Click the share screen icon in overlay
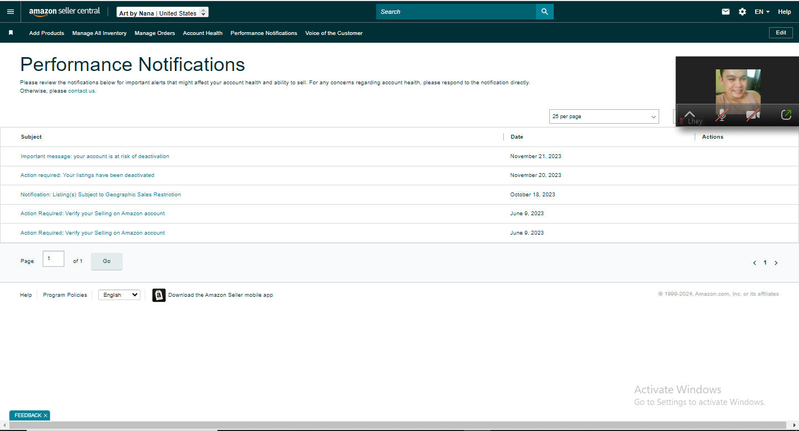This screenshot has height=431, width=799. (x=786, y=115)
